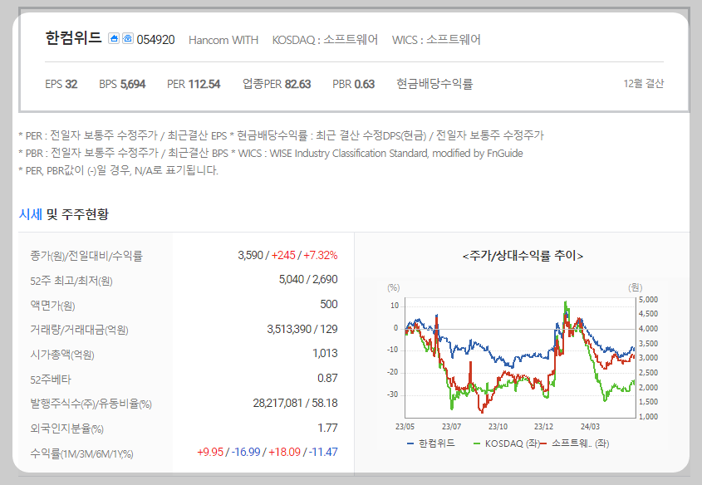This screenshot has width=702, height=485.
Task: Select the BPS 5,694 value
Action: coord(122,84)
